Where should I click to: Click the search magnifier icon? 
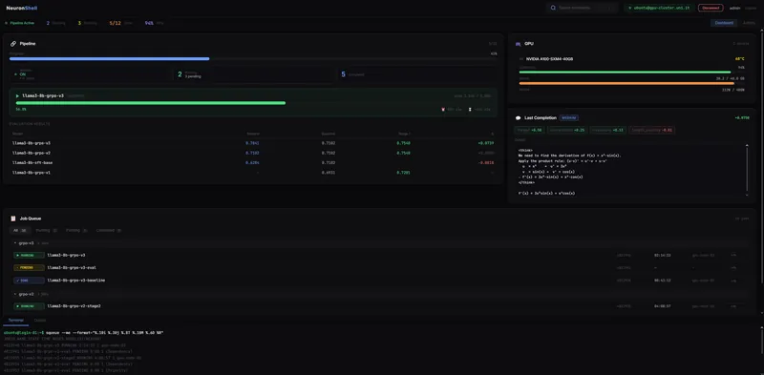click(553, 8)
